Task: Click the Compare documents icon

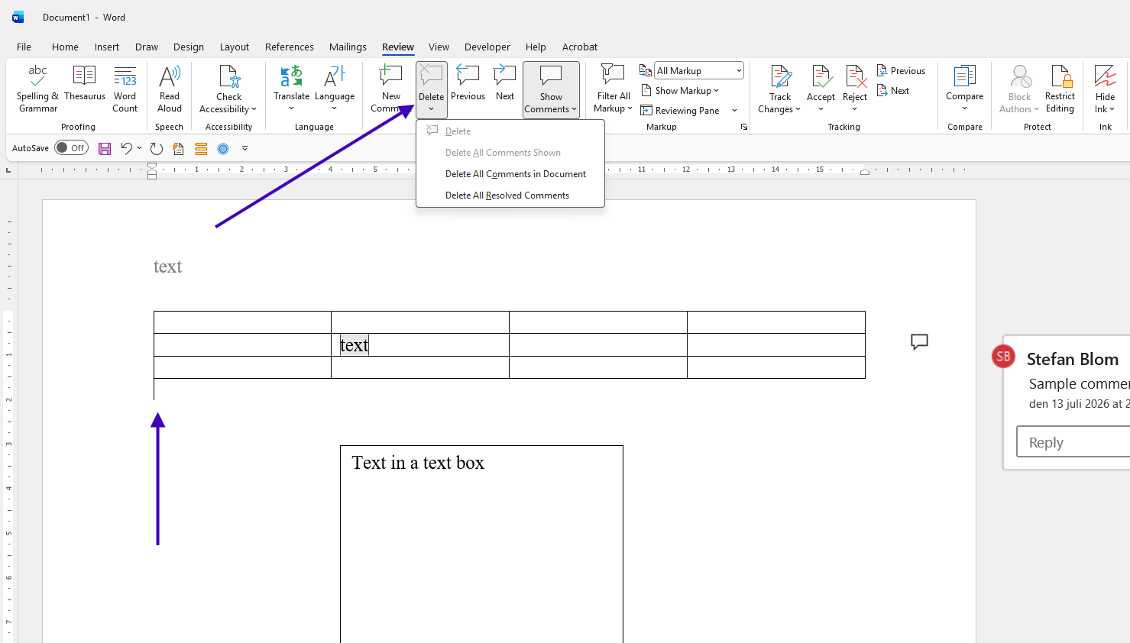Action: tap(965, 76)
